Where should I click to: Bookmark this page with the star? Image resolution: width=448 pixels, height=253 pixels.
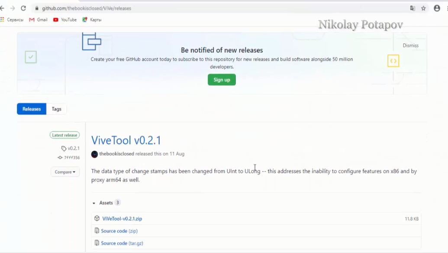tap(423, 8)
